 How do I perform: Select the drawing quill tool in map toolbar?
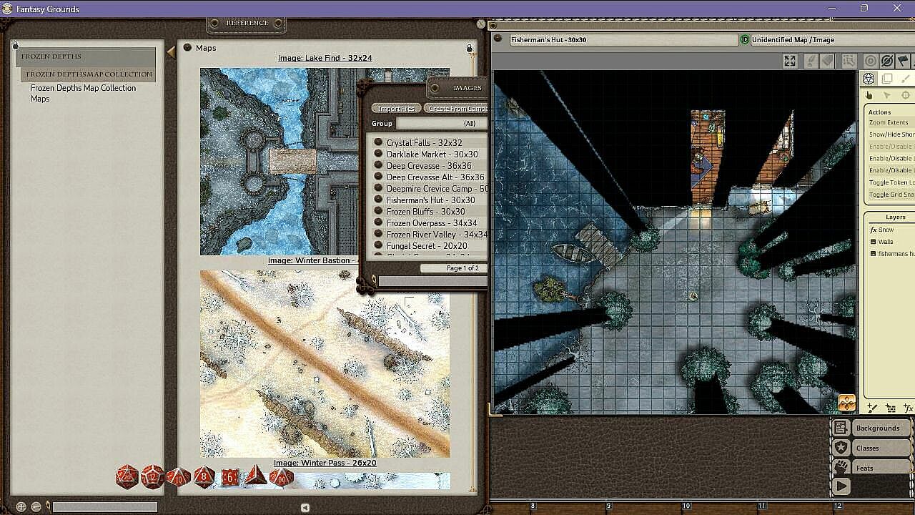[810, 62]
